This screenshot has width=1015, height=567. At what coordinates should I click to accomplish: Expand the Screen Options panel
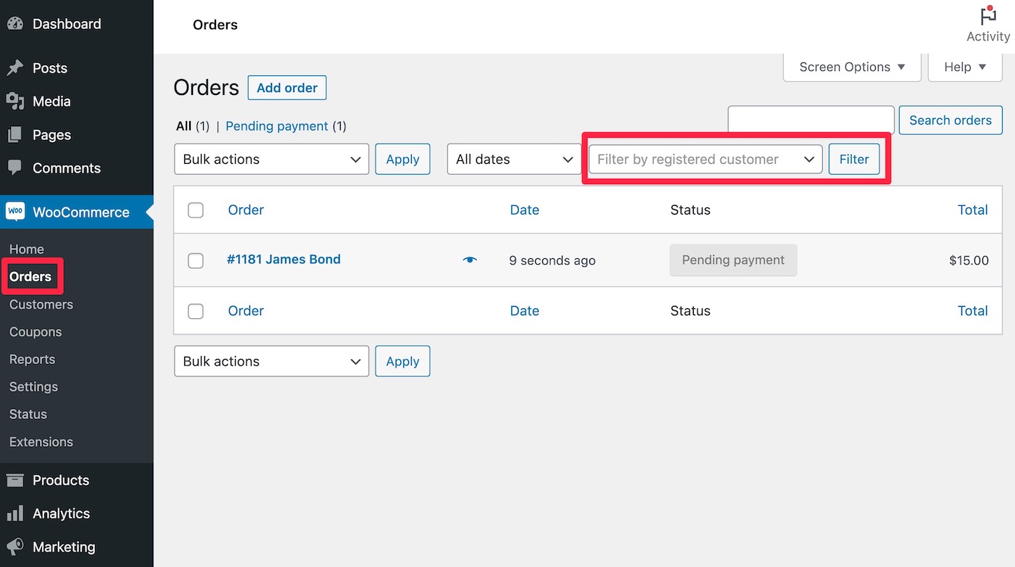pyautogui.click(x=852, y=67)
